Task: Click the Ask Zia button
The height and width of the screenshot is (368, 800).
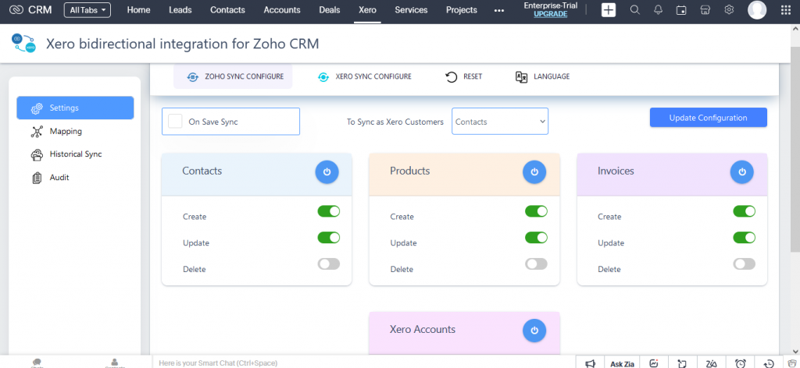Action: coord(622,363)
